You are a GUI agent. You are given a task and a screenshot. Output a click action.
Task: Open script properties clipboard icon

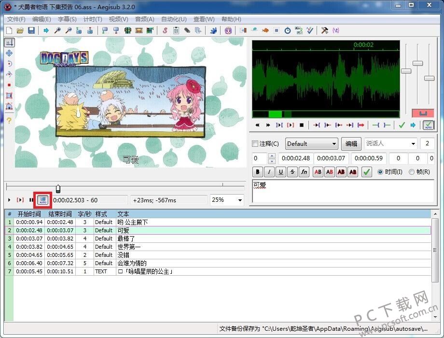(x=176, y=30)
